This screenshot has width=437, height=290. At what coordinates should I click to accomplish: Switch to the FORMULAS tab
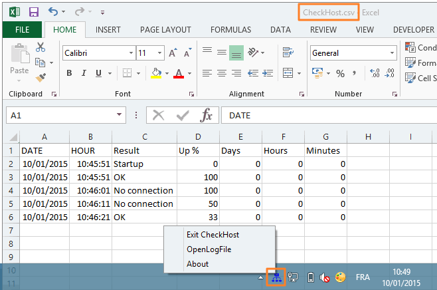230,29
